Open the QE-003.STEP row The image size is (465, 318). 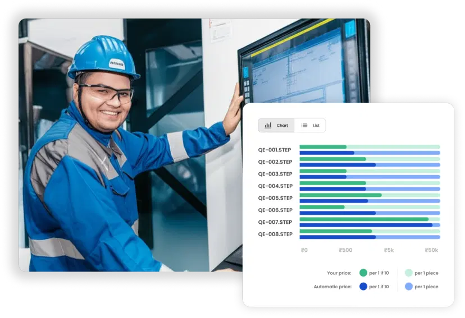tap(275, 174)
